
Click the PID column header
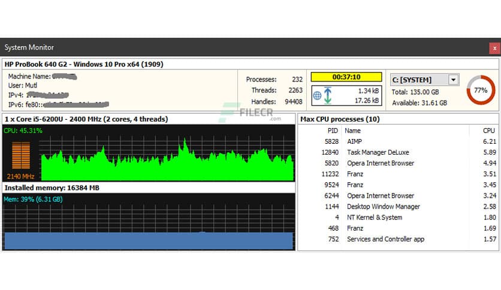click(333, 131)
